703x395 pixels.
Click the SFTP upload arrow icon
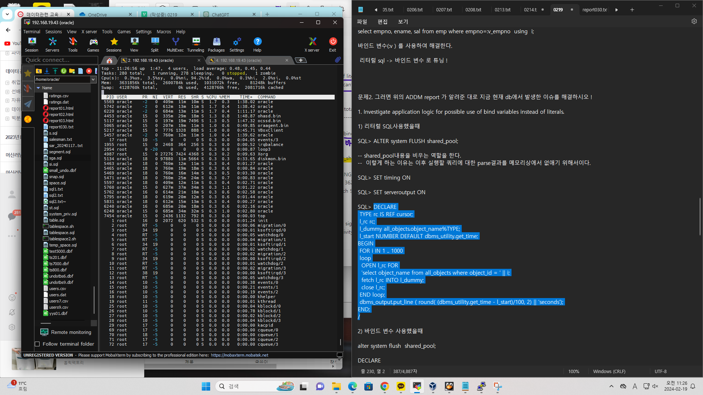(x=55, y=71)
